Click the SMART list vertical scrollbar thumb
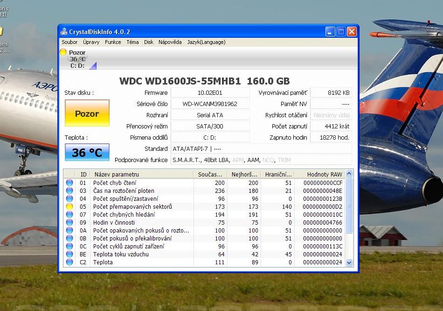This screenshot has width=443, height=311. 349,205
